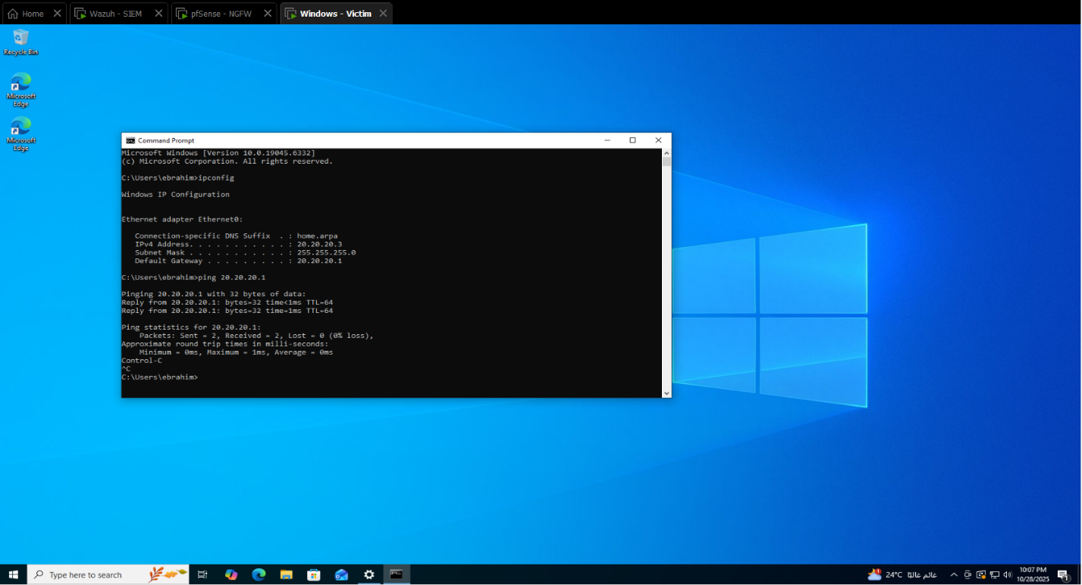Expand the hidden system tray icons
Viewport: 1082px width, 585px height.
click(x=954, y=574)
